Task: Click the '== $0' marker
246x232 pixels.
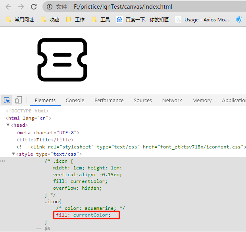Action: (43, 228)
